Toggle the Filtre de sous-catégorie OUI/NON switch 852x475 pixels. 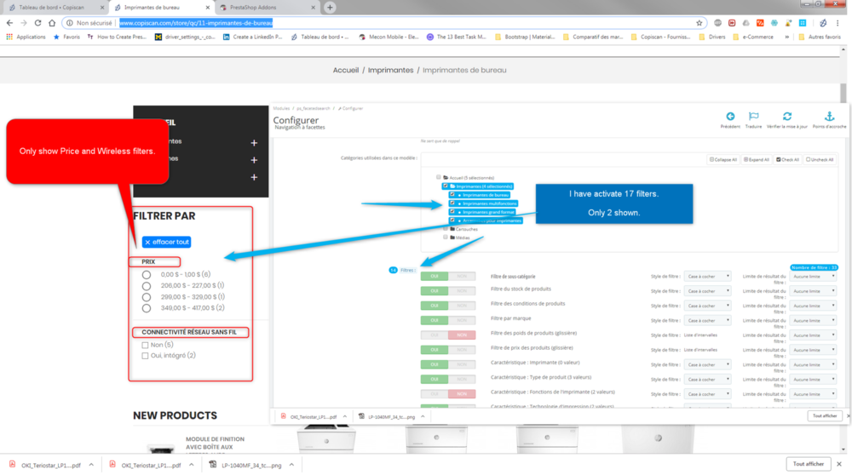click(x=448, y=277)
